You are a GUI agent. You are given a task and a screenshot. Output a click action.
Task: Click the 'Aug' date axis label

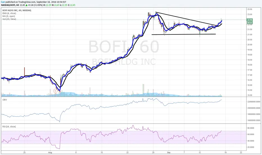coord(50,152)
